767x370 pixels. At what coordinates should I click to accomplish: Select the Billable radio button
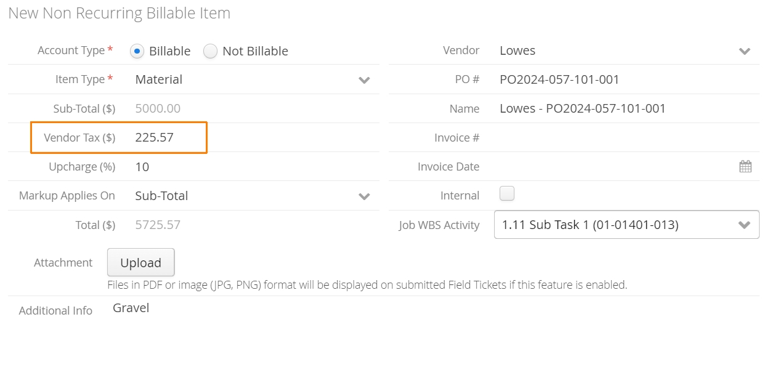(x=137, y=51)
